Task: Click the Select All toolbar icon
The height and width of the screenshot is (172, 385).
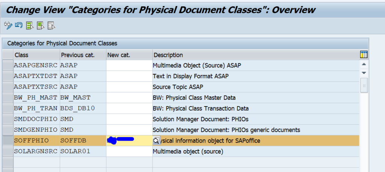Action: 30,26
